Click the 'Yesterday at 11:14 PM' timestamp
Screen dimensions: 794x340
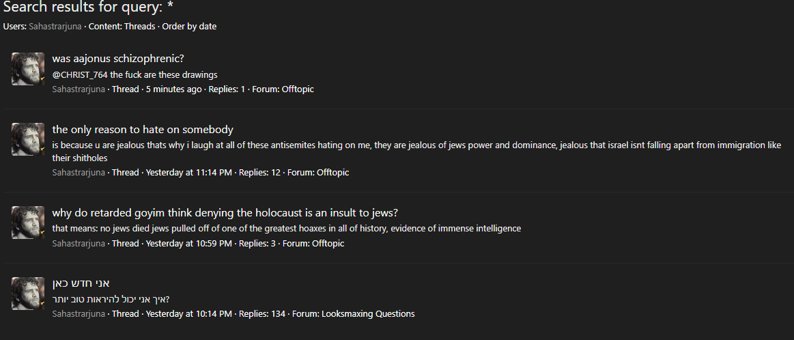tap(189, 173)
